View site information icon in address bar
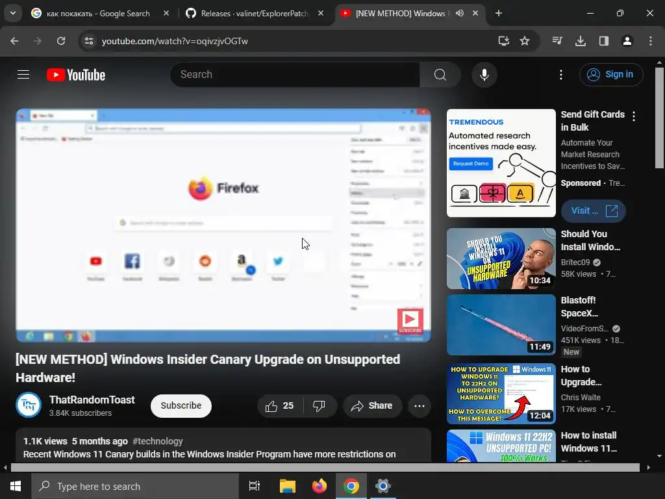The width and height of the screenshot is (665, 499). coord(89,41)
